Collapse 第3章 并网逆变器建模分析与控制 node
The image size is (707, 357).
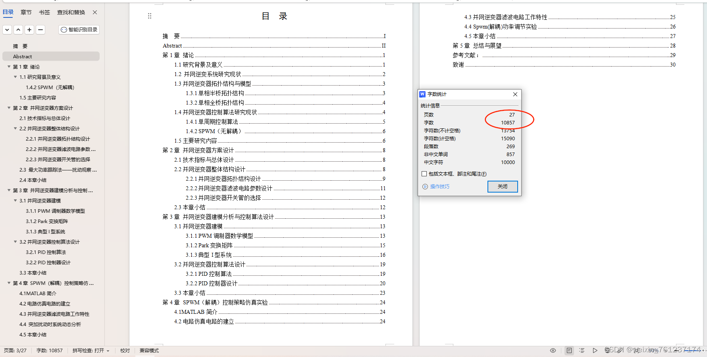(9, 190)
